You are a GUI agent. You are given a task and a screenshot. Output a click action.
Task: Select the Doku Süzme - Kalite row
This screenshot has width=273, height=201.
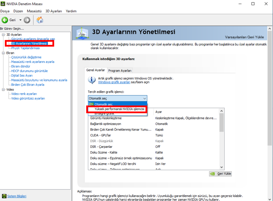click(154, 153)
